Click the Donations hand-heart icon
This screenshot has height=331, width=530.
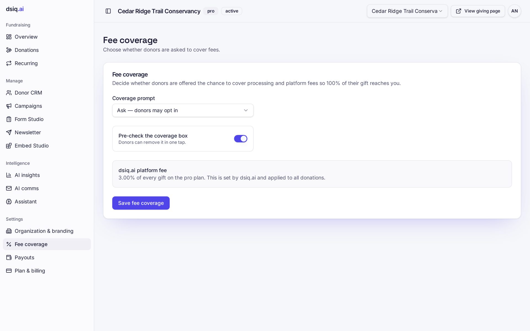9,50
